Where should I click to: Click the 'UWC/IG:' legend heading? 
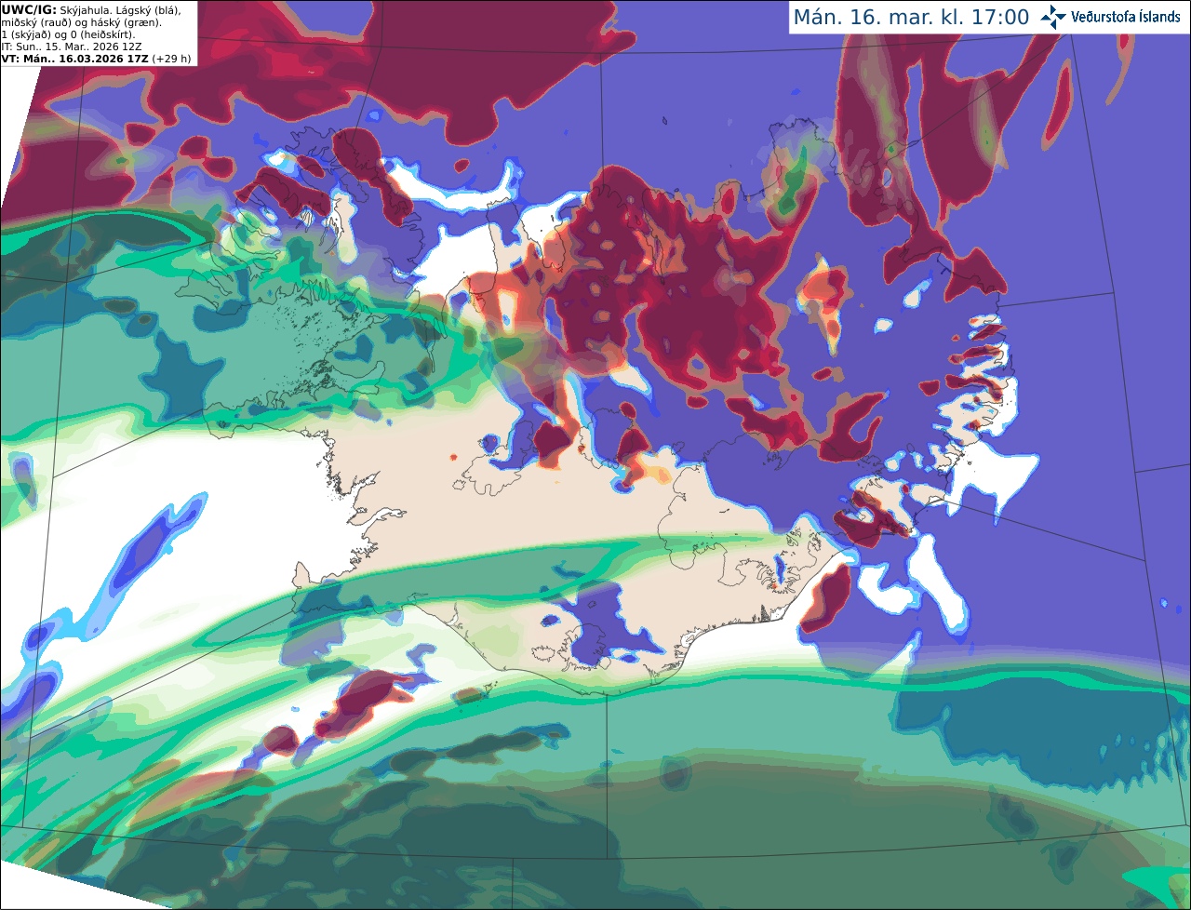point(28,9)
